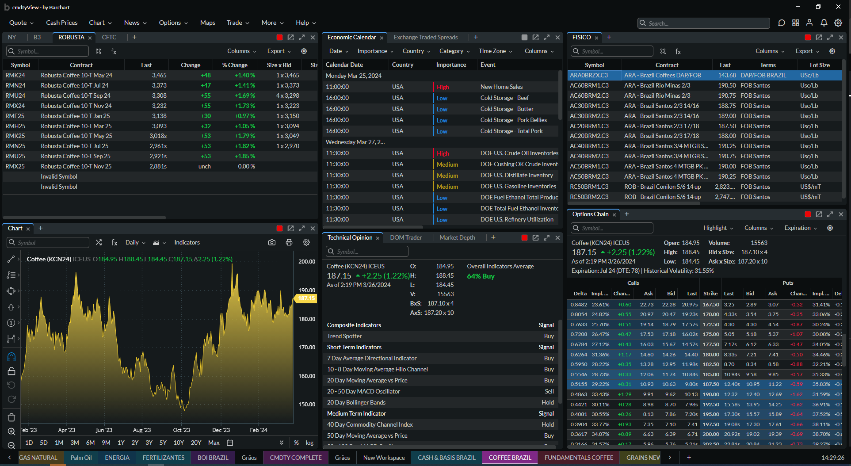Click the horizontal scrollbar in ROBUSTA panel
Image resolution: width=851 pixels, height=466 pixels.
coord(84,218)
